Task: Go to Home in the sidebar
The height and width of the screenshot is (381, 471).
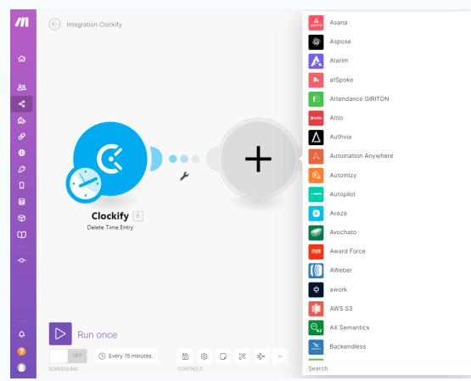Action: point(21,59)
